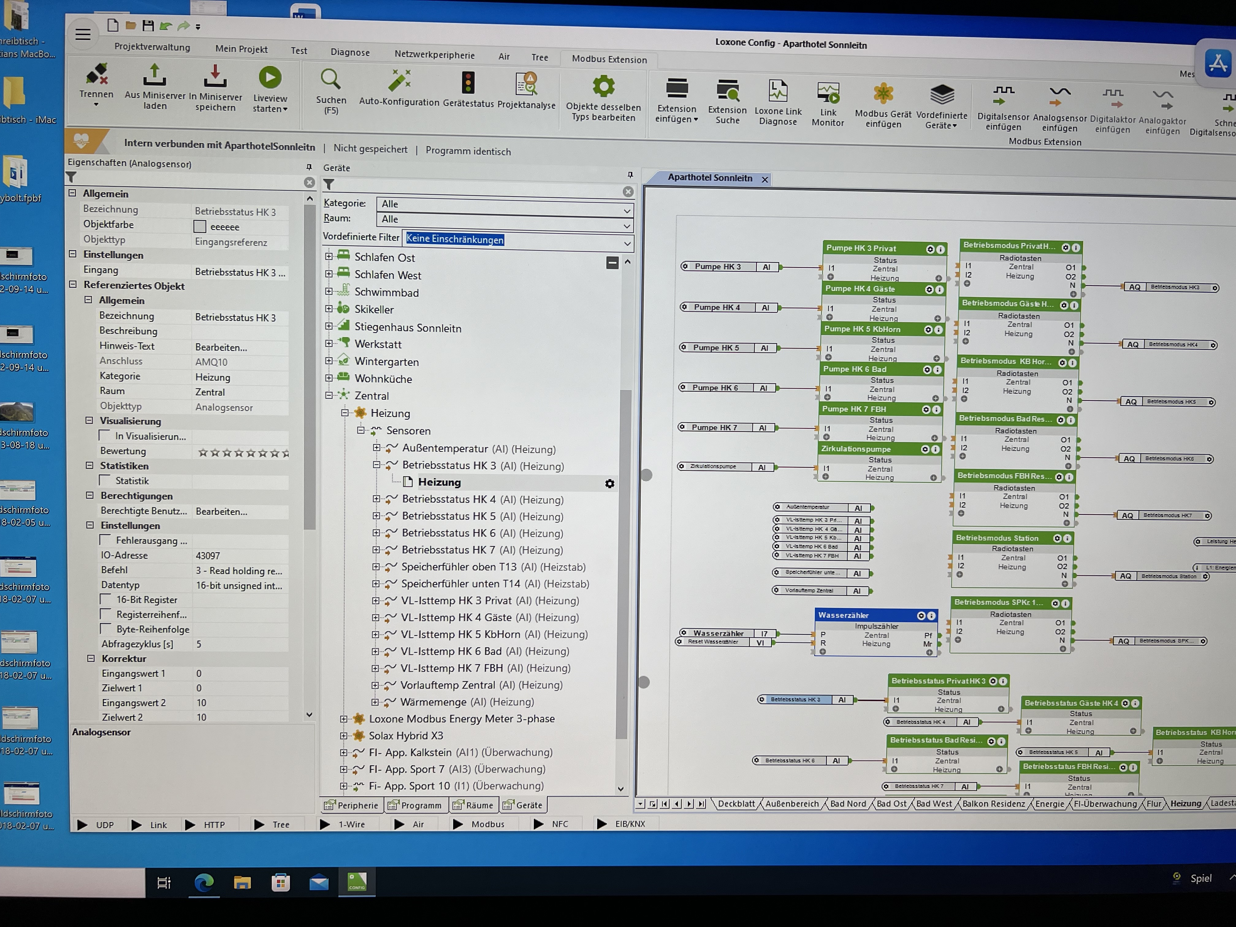This screenshot has width=1236, height=927.
Task: Click the Trennen disconnect icon
Action: pos(97,74)
